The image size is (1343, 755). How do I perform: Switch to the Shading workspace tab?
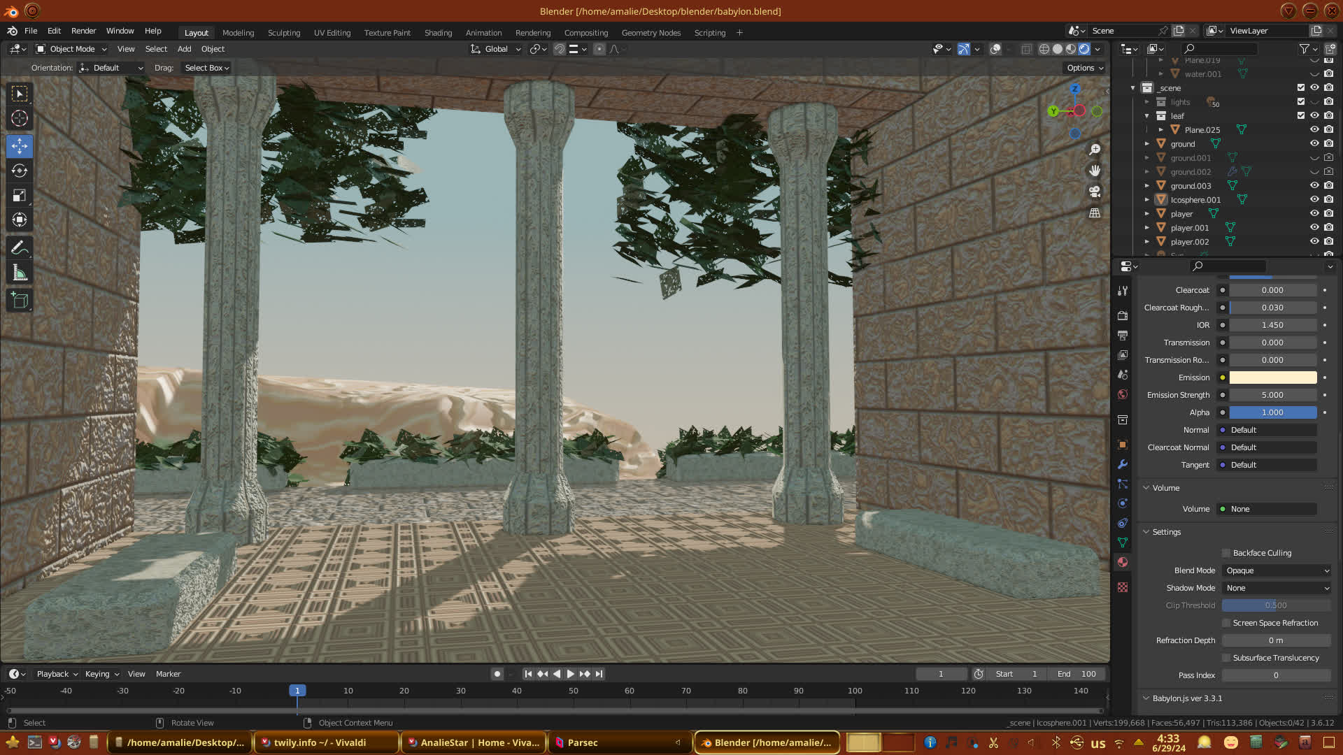coord(438,33)
